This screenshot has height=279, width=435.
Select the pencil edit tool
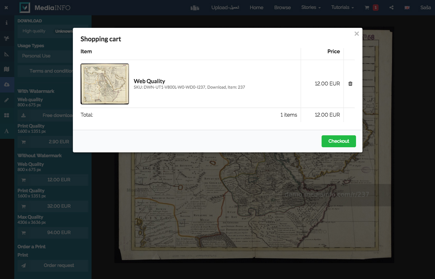[x=7, y=100]
